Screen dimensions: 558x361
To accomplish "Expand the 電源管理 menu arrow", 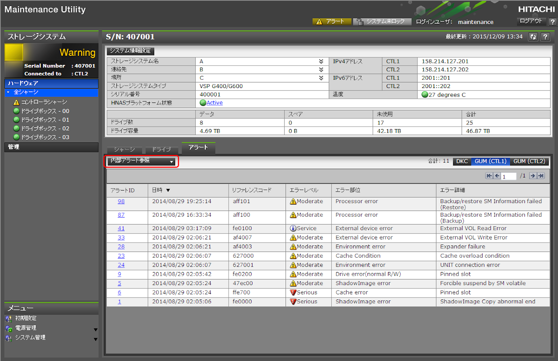I will tap(95, 329).
